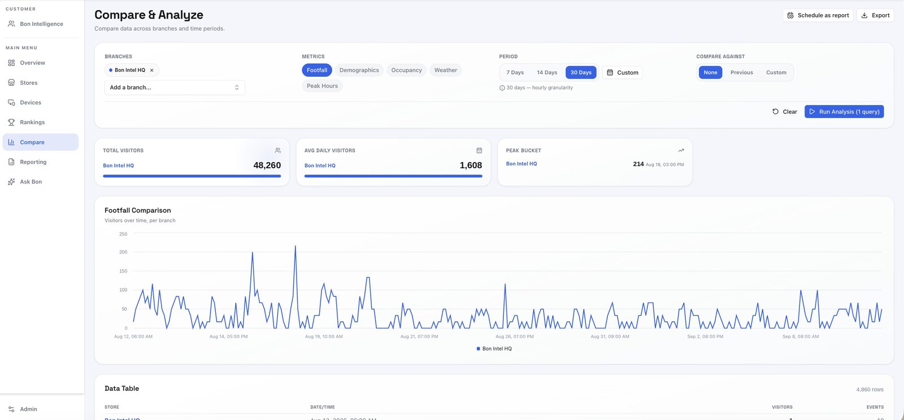Click Run Analysis (1 query) button
The width and height of the screenshot is (904, 420).
(844, 112)
